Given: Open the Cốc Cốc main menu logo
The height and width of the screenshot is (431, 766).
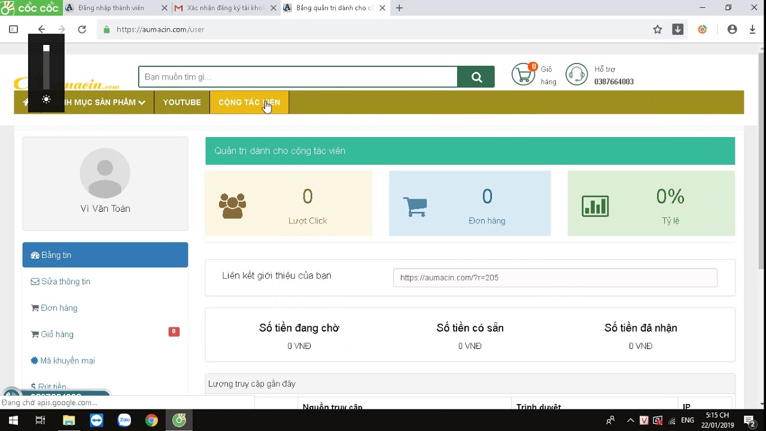Looking at the screenshot, I should (x=30, y=8).
